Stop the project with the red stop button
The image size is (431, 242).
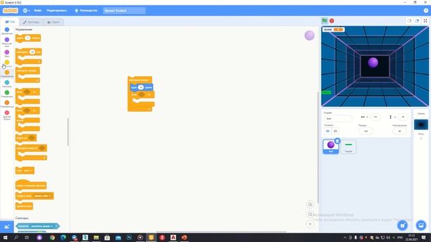332,21
